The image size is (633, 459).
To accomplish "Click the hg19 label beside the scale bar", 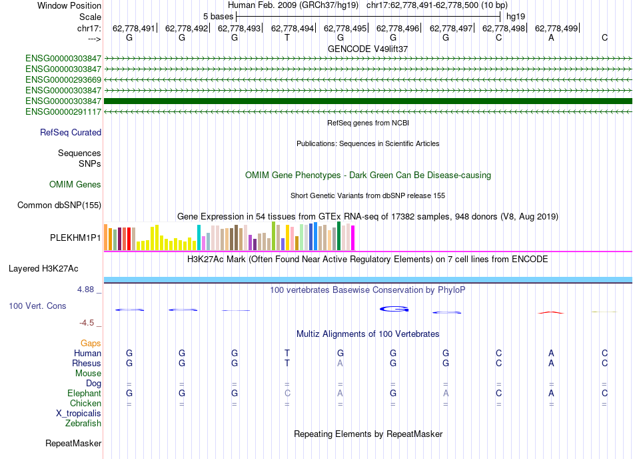I will [516, 17].
